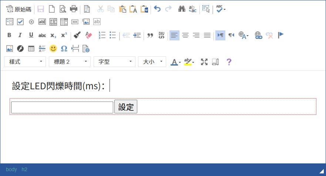Maximize the editor with the expand icon

point(204,62)
